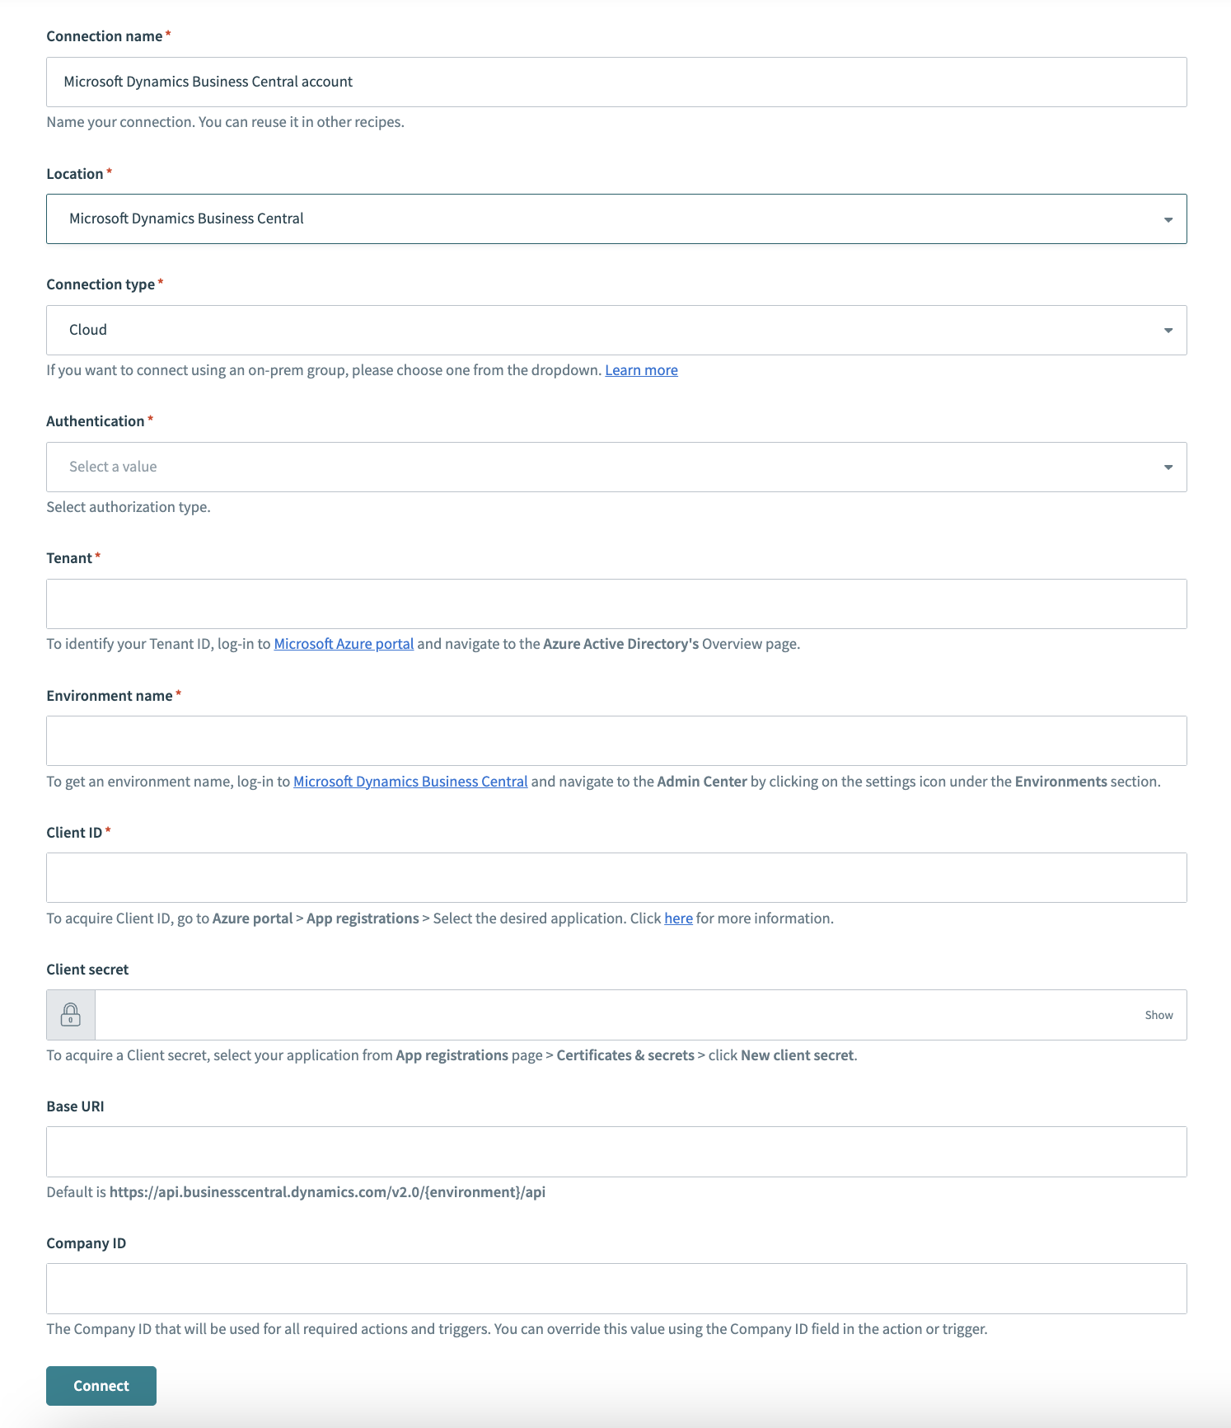Click the Connect button

101,1386
